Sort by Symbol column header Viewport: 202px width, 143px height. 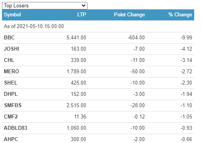(x=13, y=14)
